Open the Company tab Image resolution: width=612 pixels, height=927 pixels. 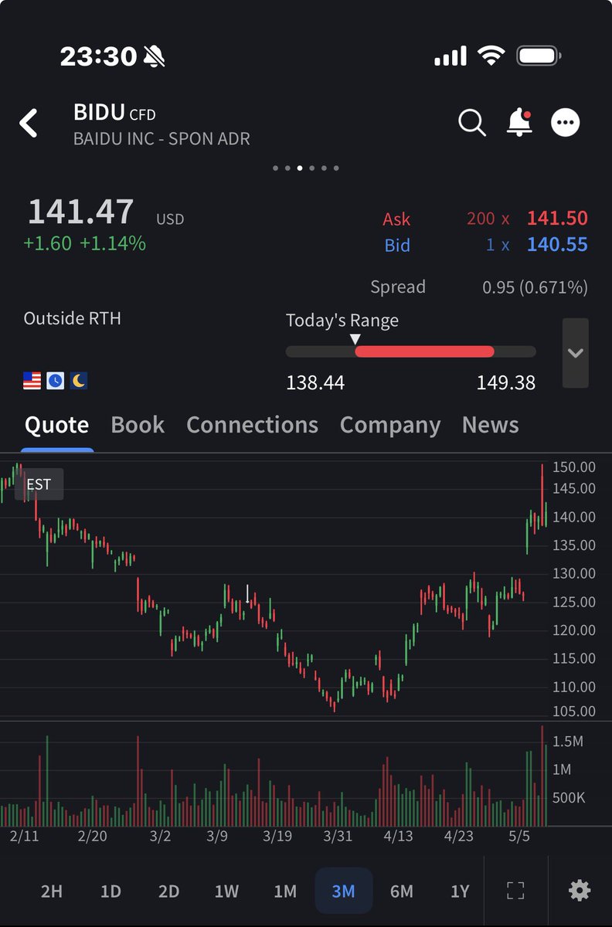390,425
